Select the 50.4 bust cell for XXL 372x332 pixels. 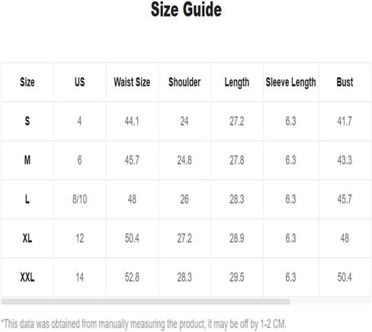(x=345, y=277)
